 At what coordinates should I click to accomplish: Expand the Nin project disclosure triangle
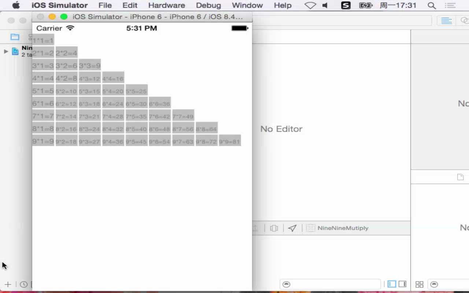(6, 51)
